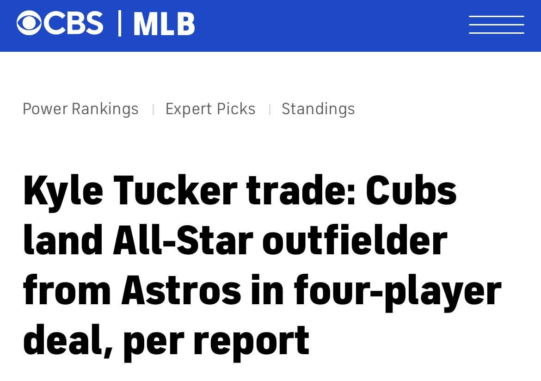Click the separator between Expert Picks and Standings
Screen dimensions: 541x381
pyautogui.click(x=269, y=110)
